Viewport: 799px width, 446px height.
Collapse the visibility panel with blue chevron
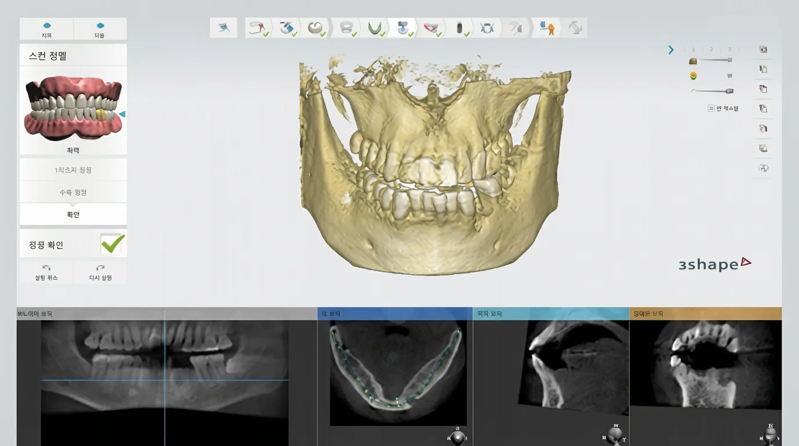[671, 50]
